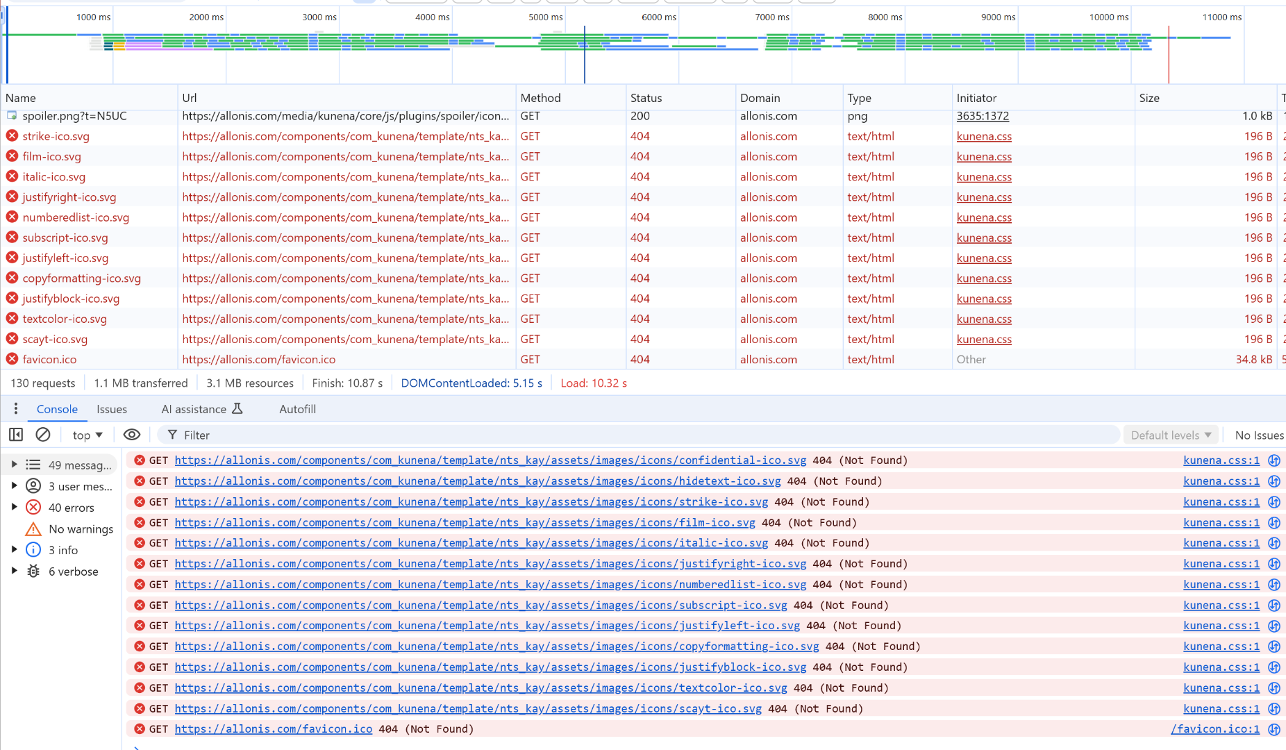Screen dimensions: 1286x750
Task: Click the flask icon next to AI assistance
Action: pyautogui.click(x=237, y=409)
